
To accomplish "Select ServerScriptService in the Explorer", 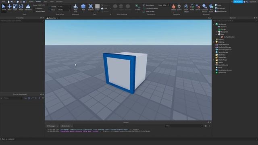I will (225, 50).
